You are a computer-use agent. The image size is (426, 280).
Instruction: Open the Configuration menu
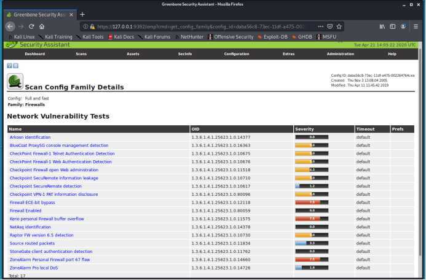[237, 54]
